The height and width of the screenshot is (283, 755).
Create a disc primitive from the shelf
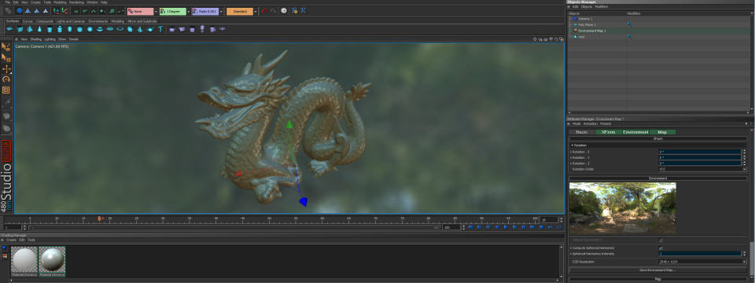[x=110, y=29]
